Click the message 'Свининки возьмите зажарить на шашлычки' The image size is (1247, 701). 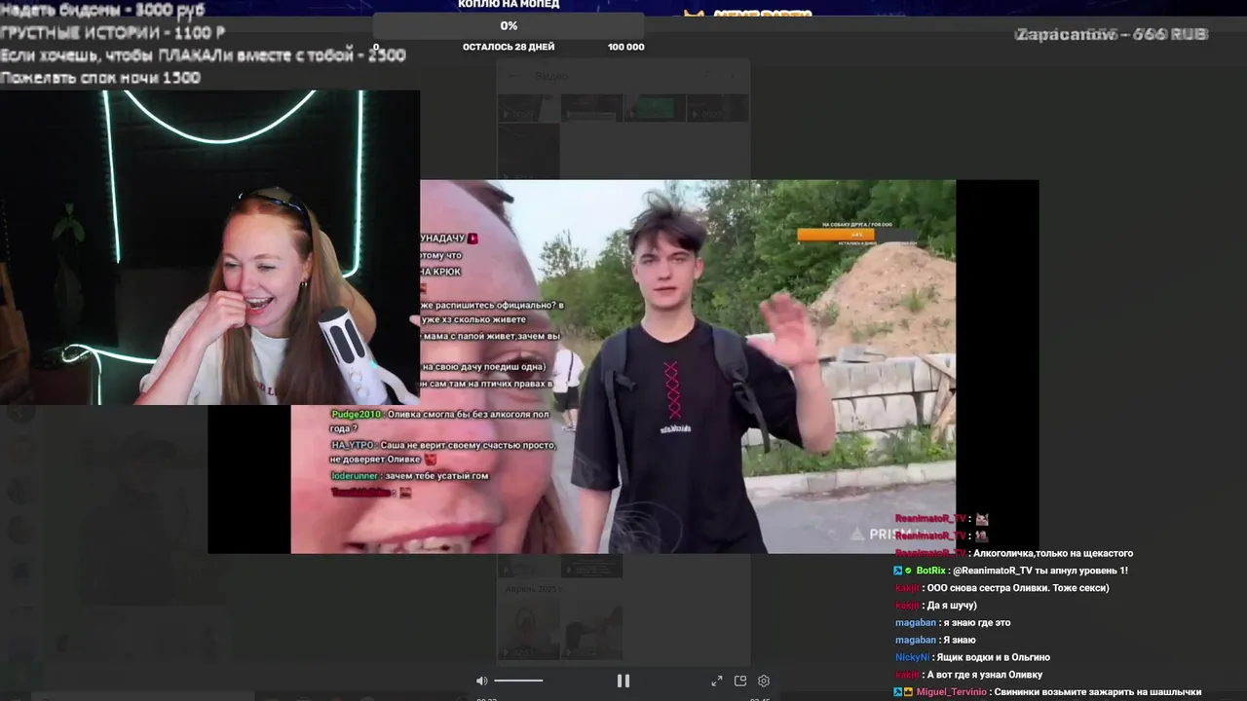[1098, 692]
